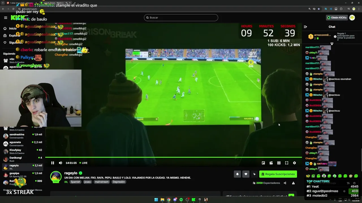Select the rageylo Stream browser tab
This screenshot has width=362, height=203.
(x=56, y=3)
